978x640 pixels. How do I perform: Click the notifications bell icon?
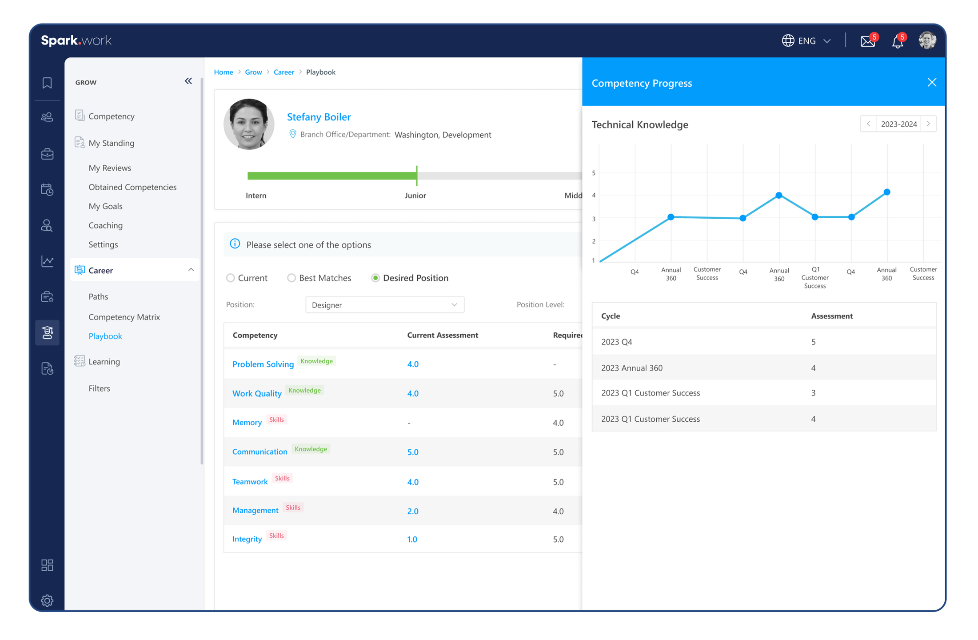[x=897, y=41]
